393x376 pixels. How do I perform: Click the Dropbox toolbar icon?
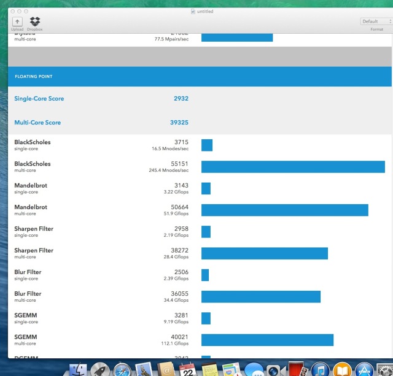pos(35,21)
